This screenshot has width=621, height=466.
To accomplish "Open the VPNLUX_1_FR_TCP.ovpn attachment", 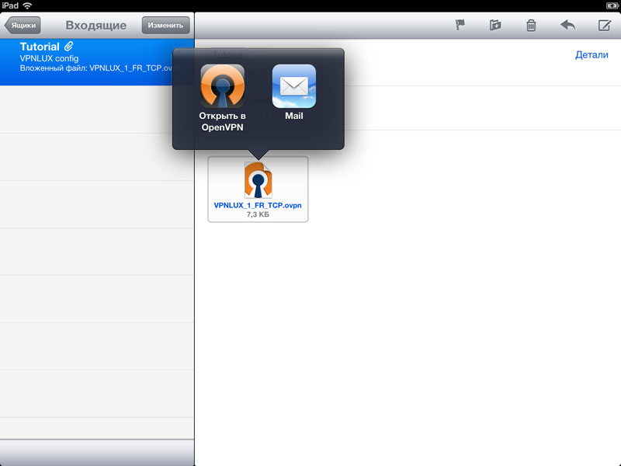I will click(258, 190).
